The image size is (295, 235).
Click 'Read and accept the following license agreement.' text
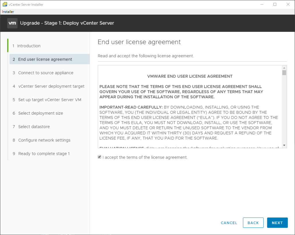(x=146, y=56)
